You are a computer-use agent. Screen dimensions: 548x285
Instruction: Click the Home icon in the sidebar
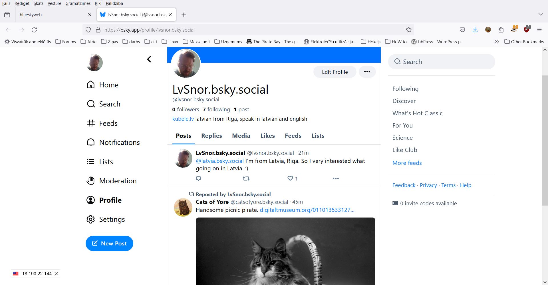coord(90,85)
